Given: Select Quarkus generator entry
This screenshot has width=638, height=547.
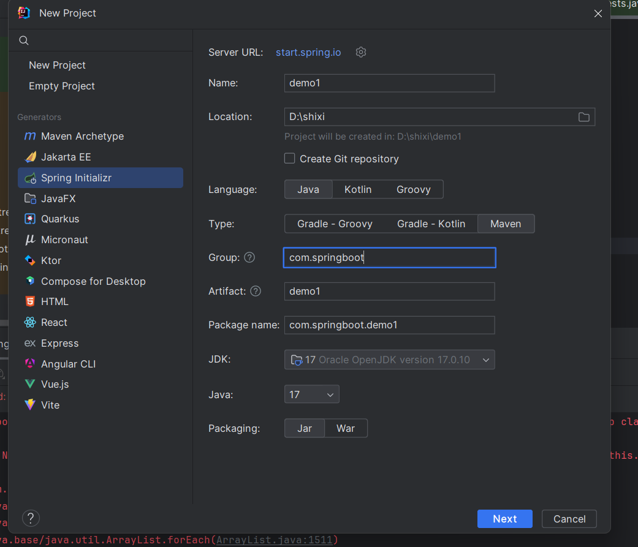Looking at the screenshot, I should tap(101, 219).
